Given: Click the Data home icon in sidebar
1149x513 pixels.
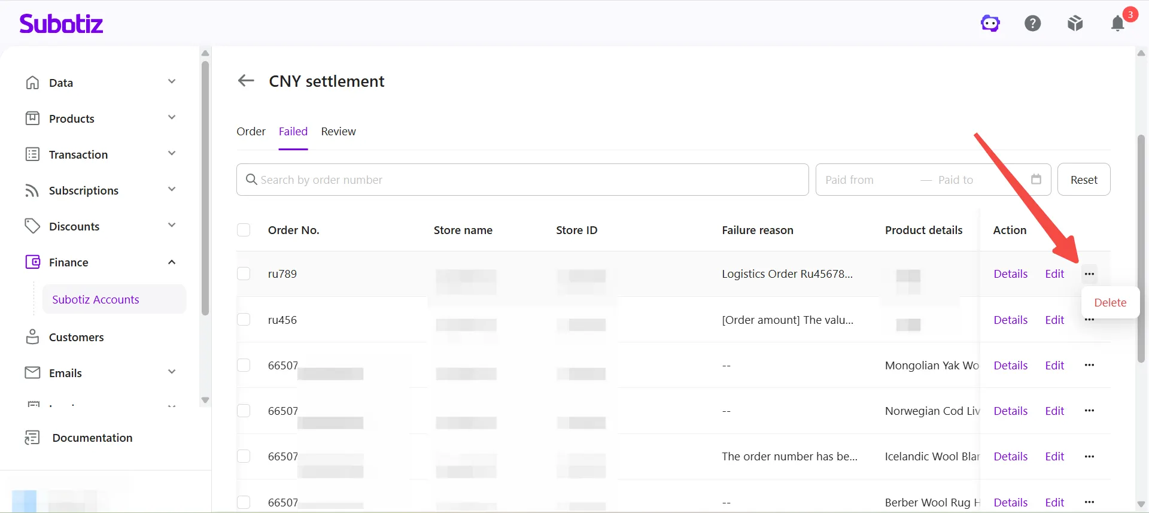Looking at the screenshot, I should tap(32, 83).
